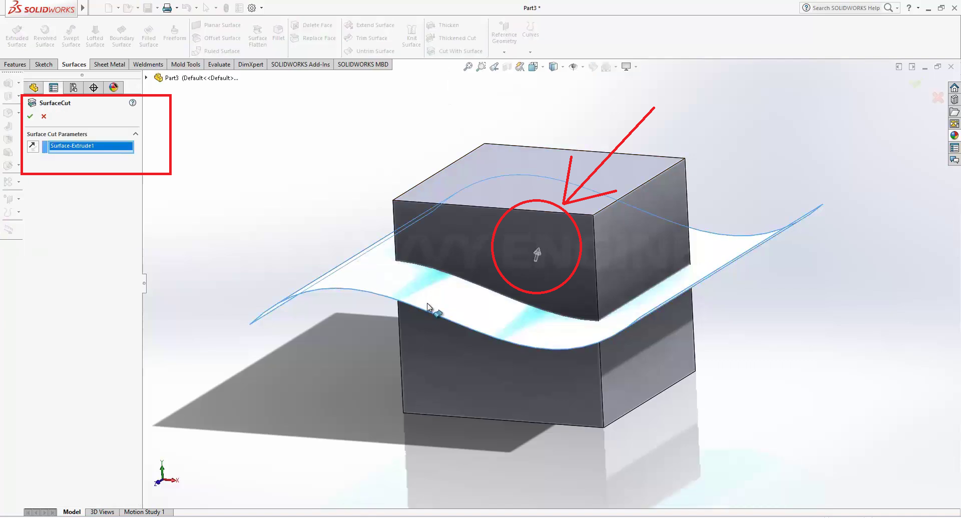Open Appearances task pane color ball

[954, 135]
